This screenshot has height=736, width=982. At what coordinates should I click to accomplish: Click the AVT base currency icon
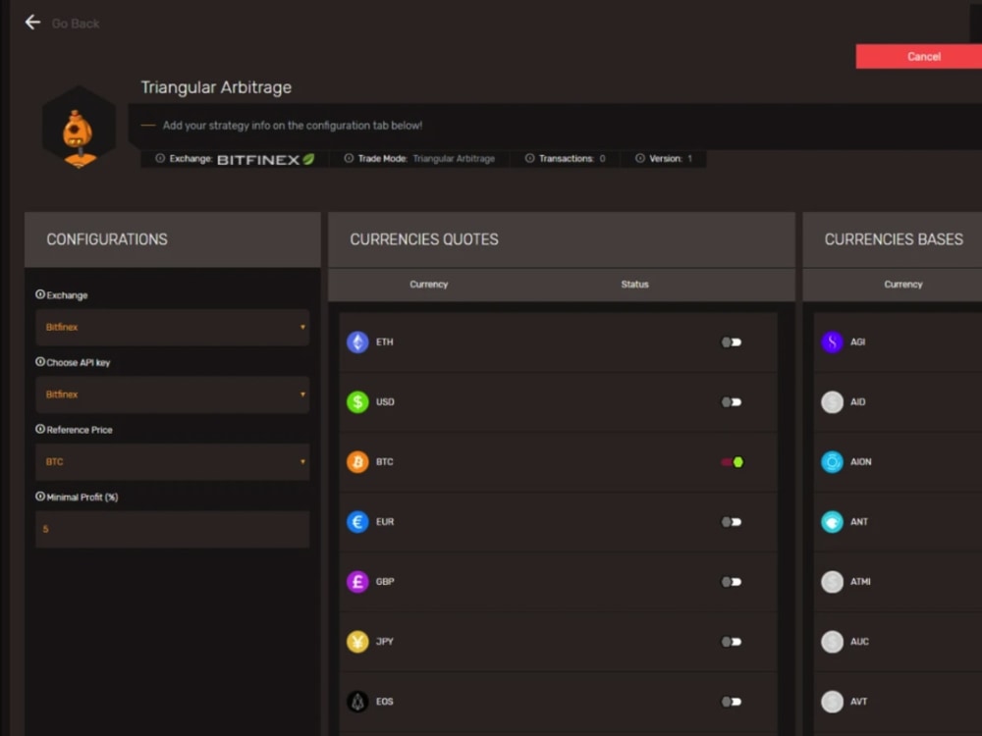point(833,702)
